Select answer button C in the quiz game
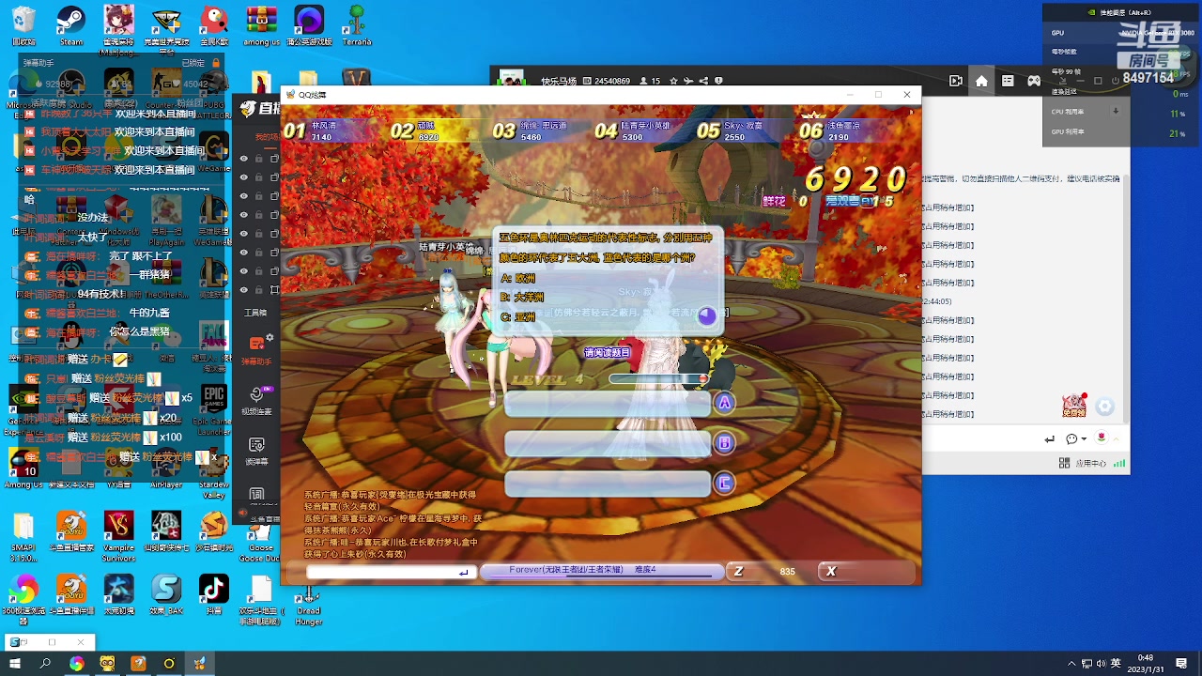Screen dimensions: 1202x676 pyautogui.click(x=724, y=484)
